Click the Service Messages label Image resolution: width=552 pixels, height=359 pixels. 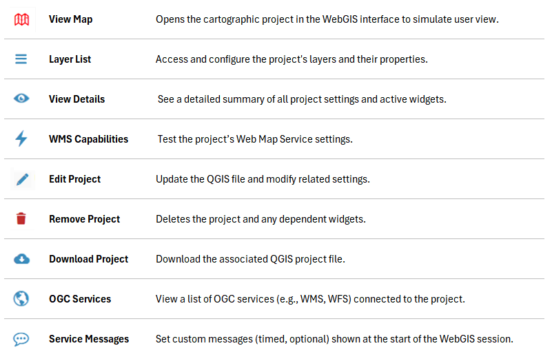[x=89, y=339]
